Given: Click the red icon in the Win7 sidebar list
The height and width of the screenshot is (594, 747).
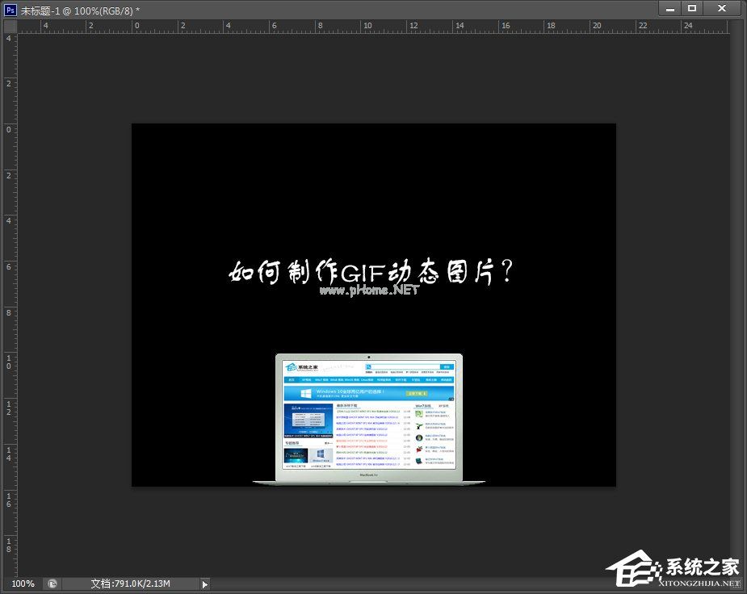Looking at the screenshot, I should 418,450.
